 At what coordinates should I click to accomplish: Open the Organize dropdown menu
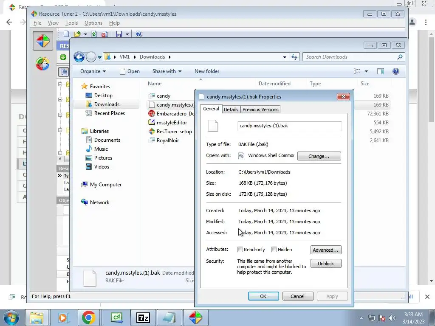[93, 71]
